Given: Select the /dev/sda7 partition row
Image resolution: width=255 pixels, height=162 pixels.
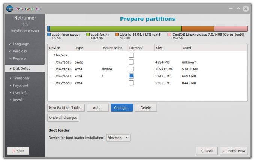Looking at the screenshot, I should [147, 76].
